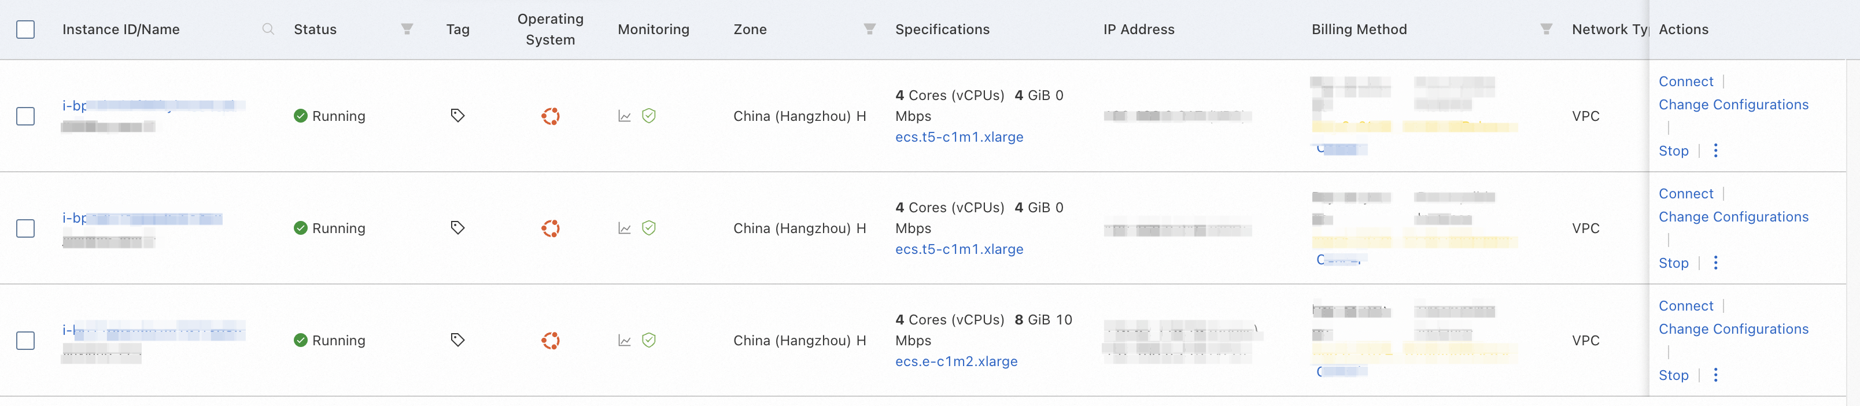Click the search icon in Instance ID/Name header

[x=268, y=29]
